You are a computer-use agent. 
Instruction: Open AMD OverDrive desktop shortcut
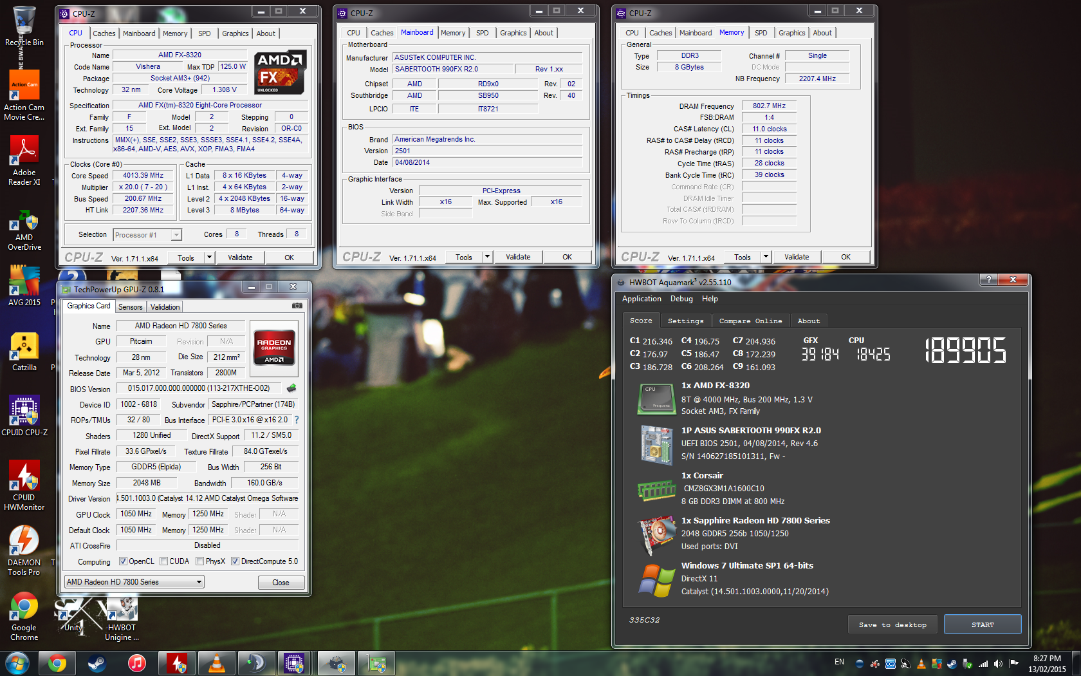coord(24,230)
